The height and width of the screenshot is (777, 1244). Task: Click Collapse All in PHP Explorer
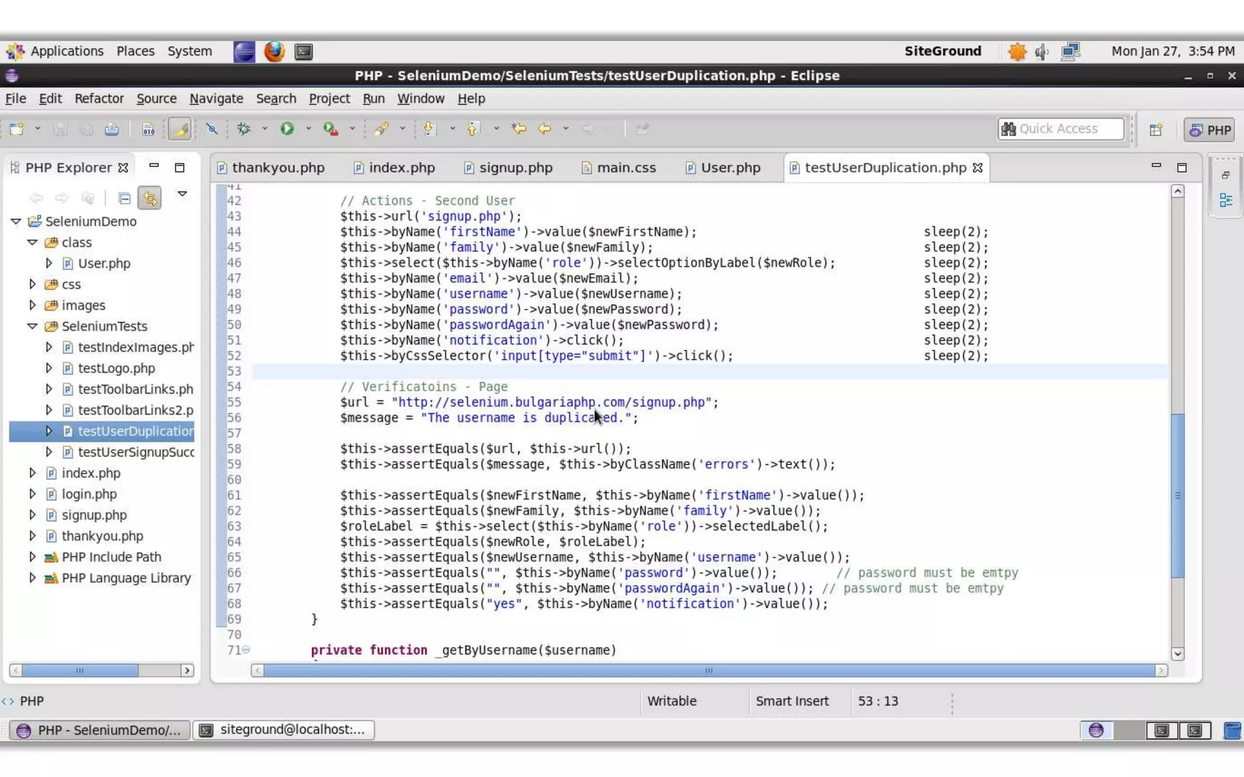pyautogui.click(x=124, y=198)
